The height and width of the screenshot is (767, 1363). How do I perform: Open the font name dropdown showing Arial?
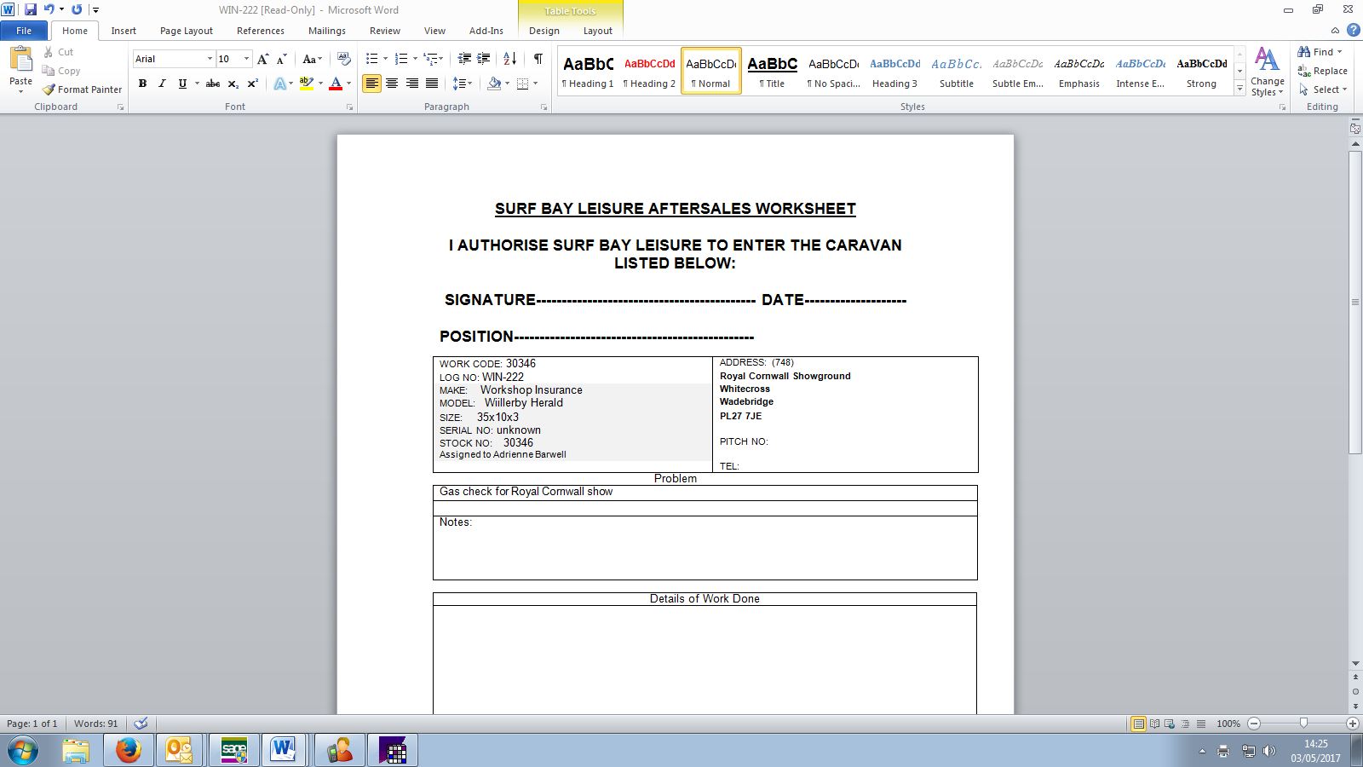[x=210, y=59]
